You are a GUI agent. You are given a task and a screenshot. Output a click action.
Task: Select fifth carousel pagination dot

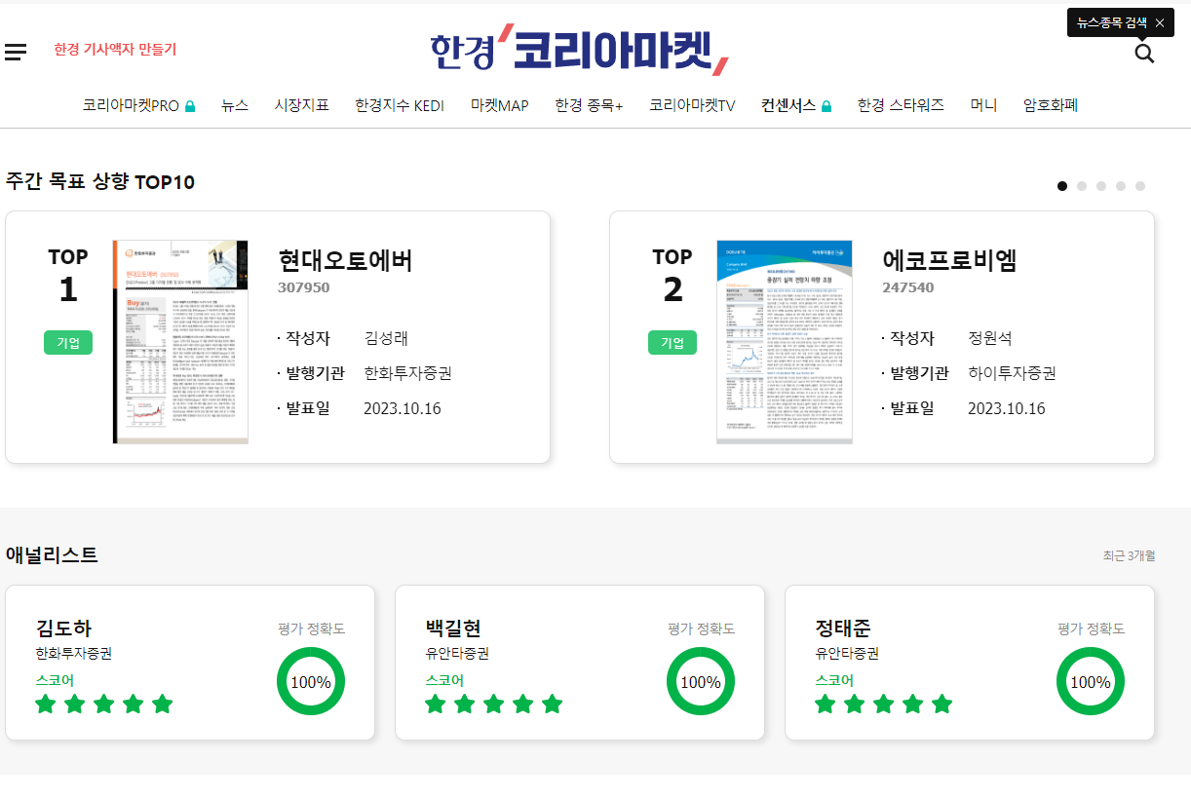click(x=1140, y=186)
